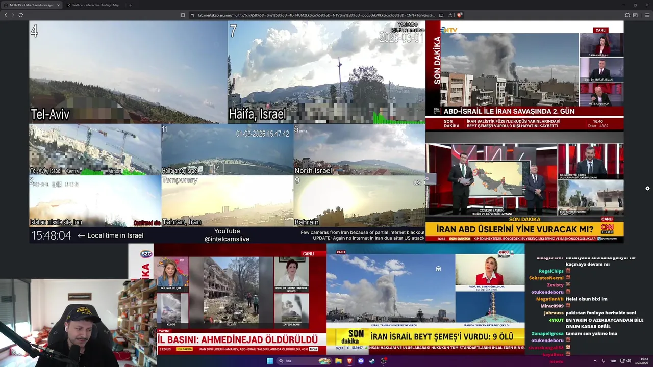Open the browser hamburger menu
Image resolution: width=653 pixels, height=367 pixels.
point(647,15)
